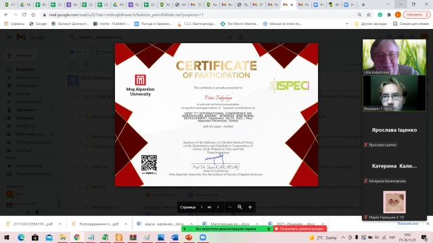Image resolution: width=433 pixels, height=243 pixels.
Task: Go to the browser home icon
Action: [x=33, y=15]
